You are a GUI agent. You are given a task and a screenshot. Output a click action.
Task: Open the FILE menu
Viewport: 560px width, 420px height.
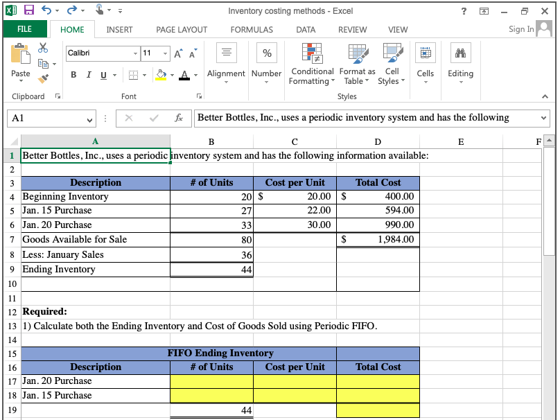tap(25, 30)
